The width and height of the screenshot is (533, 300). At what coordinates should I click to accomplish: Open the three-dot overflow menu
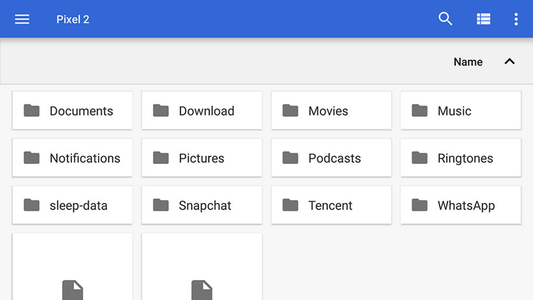point(516,19)
